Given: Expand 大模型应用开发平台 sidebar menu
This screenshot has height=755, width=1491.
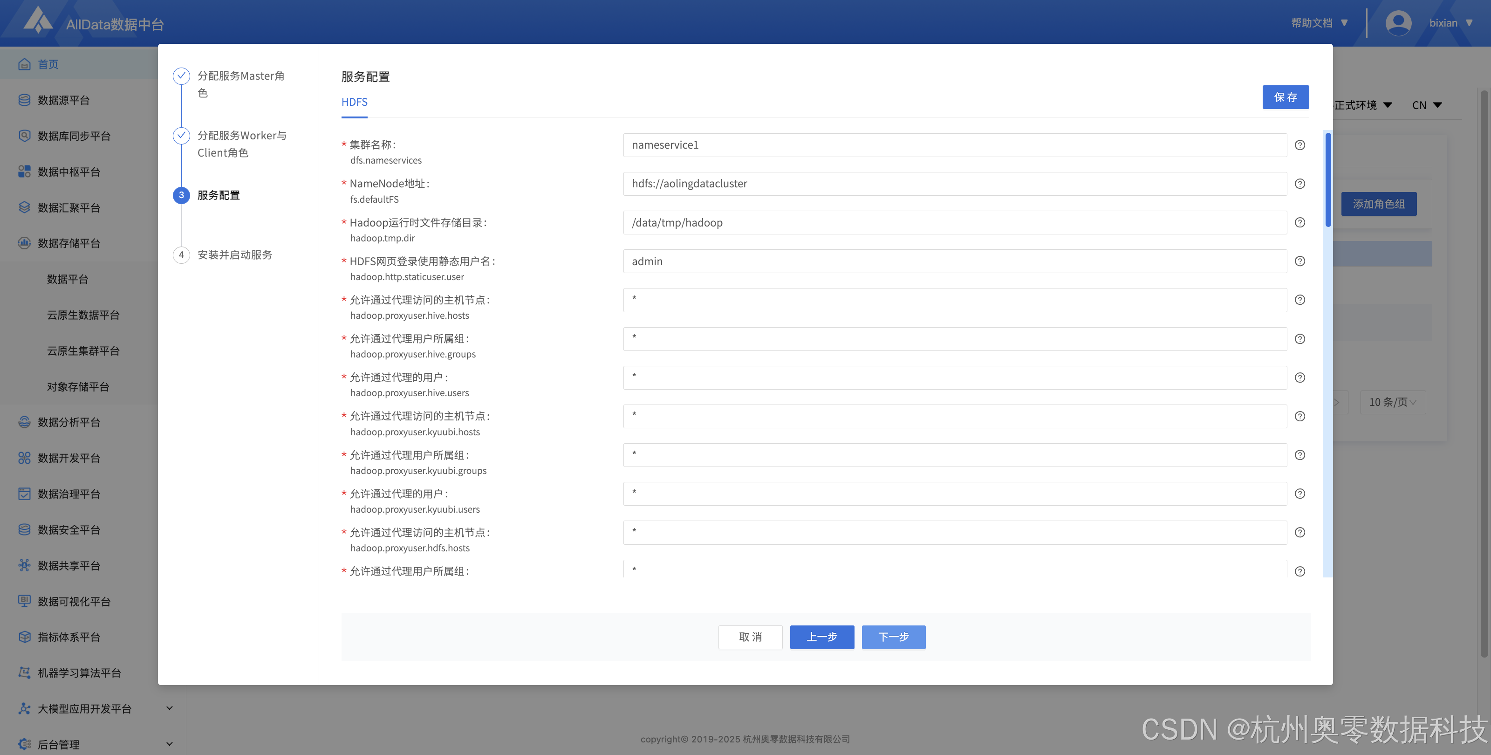Looking at the screenshot, I should pos(169,708).
